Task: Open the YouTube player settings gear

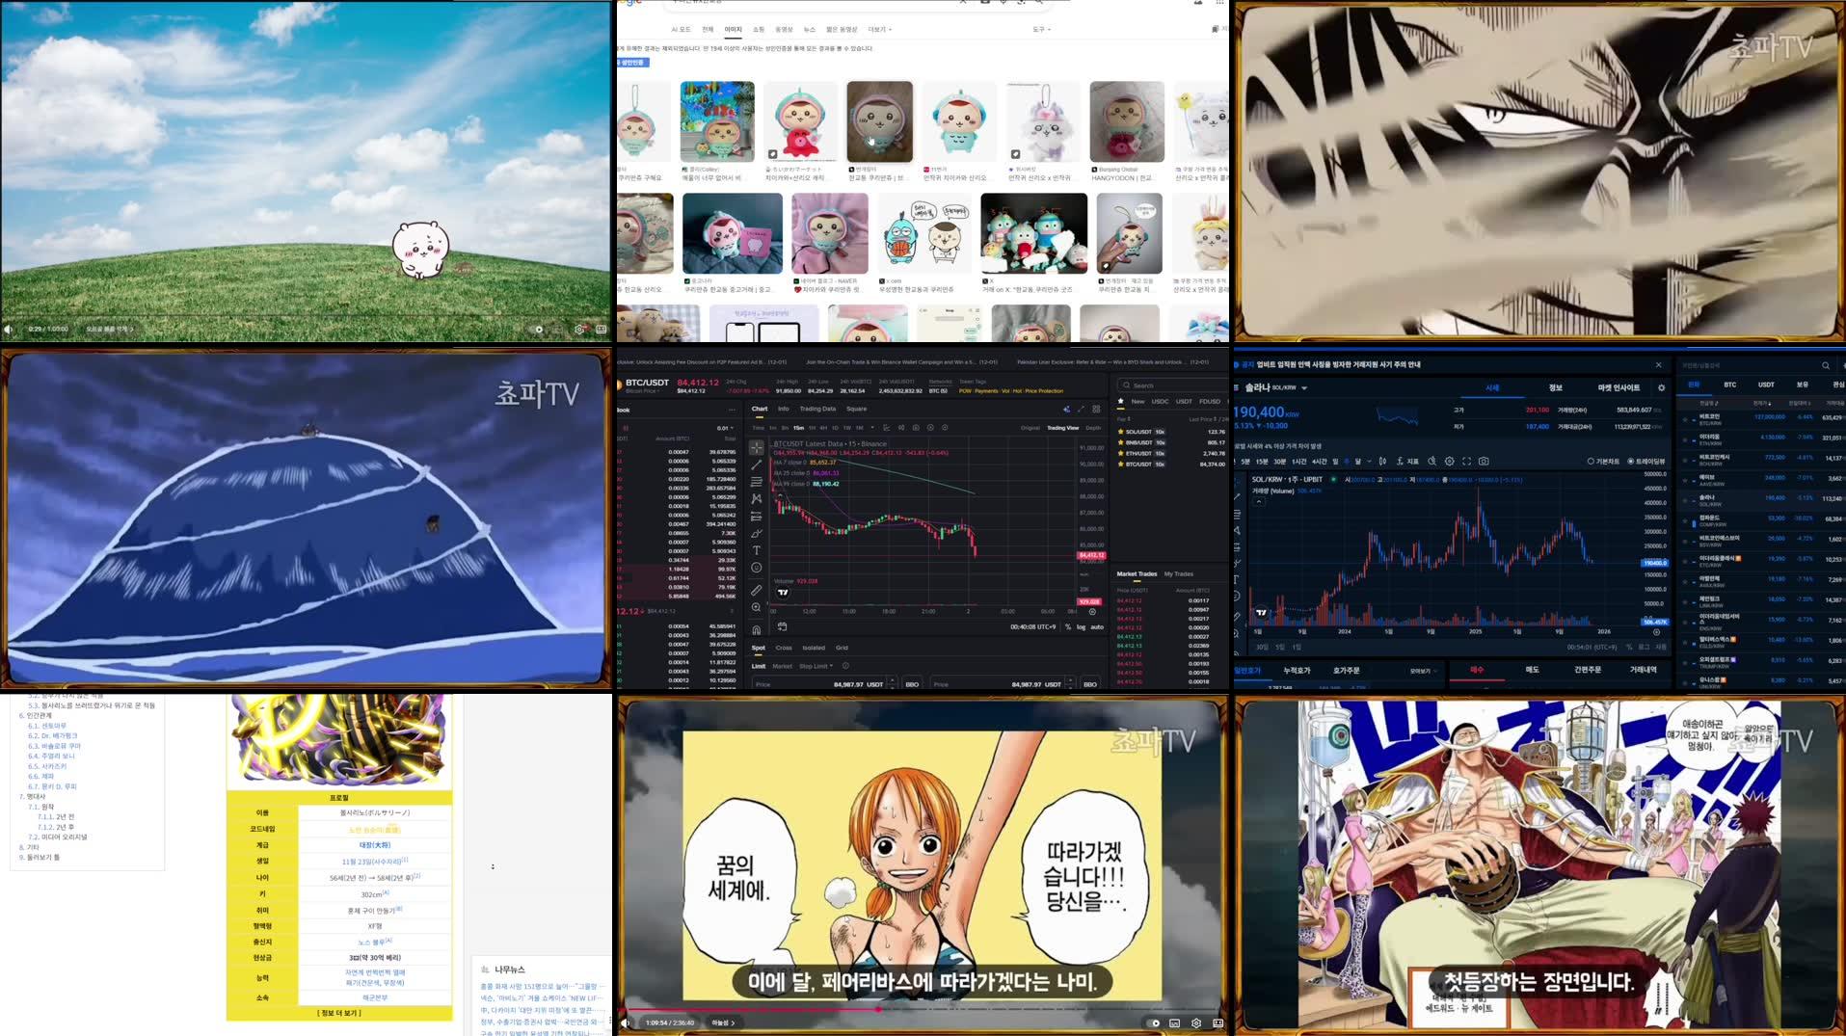Action: pyautogui.click(x=1194, y=1022)
